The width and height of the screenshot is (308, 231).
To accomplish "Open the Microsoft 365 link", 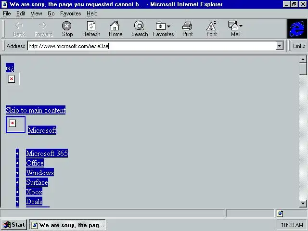I will point(47,153).
